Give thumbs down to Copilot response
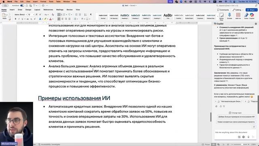The width and height of the screenshot is (259, 146). (x=224, y=106)
